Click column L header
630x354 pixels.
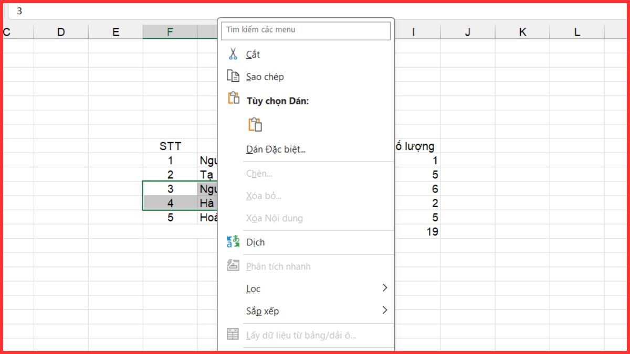click(x=577, y=32)
